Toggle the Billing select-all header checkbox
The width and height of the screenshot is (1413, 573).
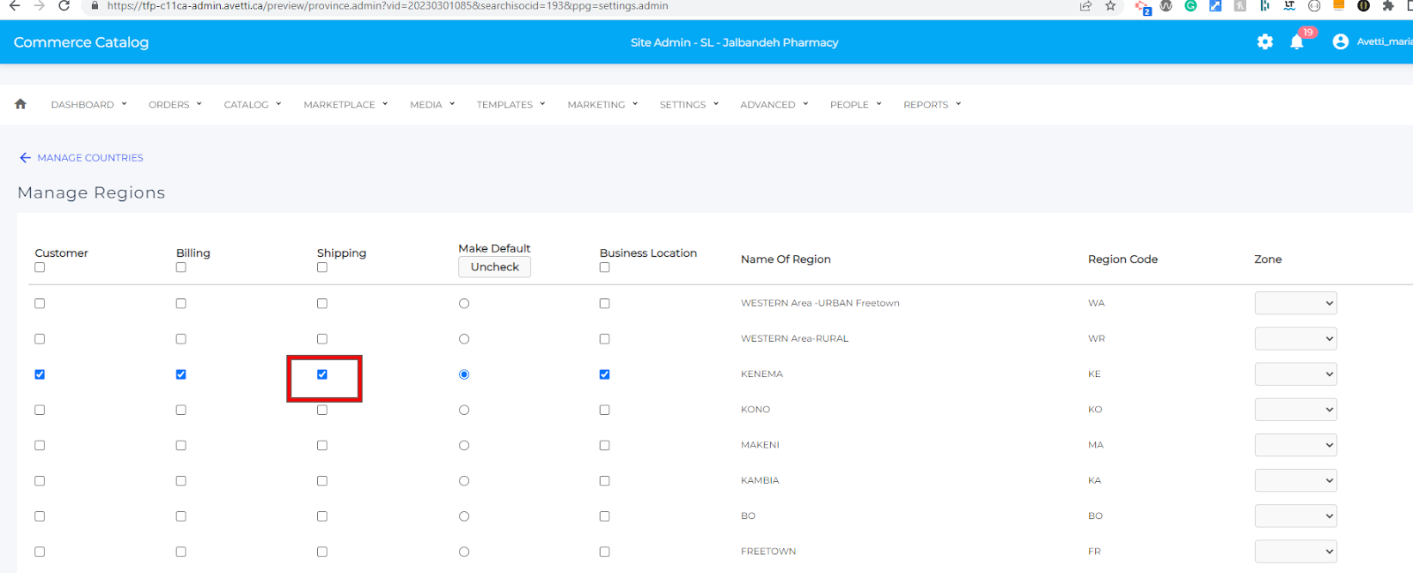coord(181,268)
